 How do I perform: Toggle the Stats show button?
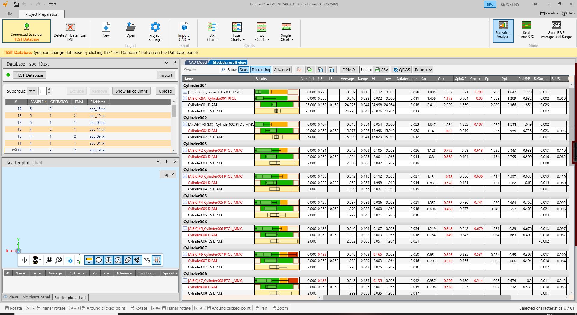(x=244, y=70)
